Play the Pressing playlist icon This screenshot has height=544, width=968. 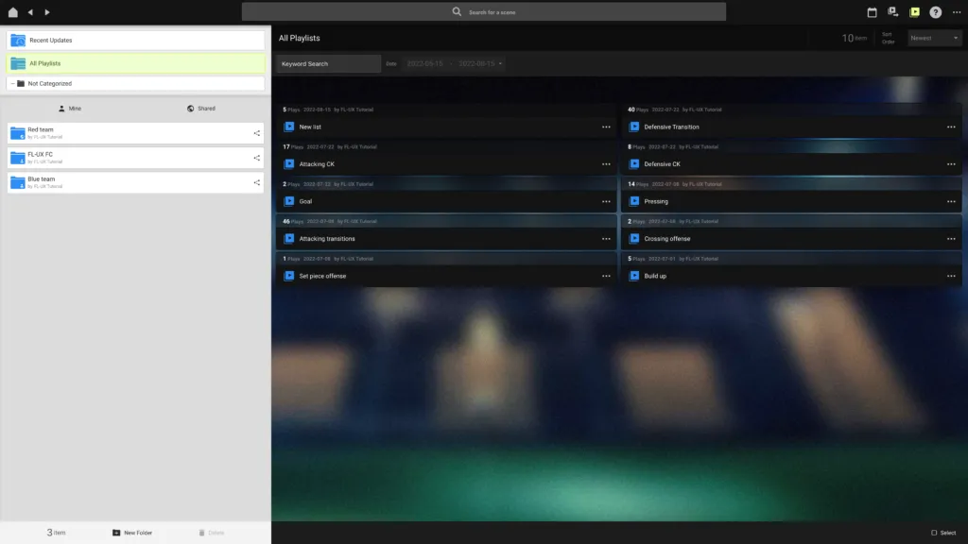click(x=634, y=201)
